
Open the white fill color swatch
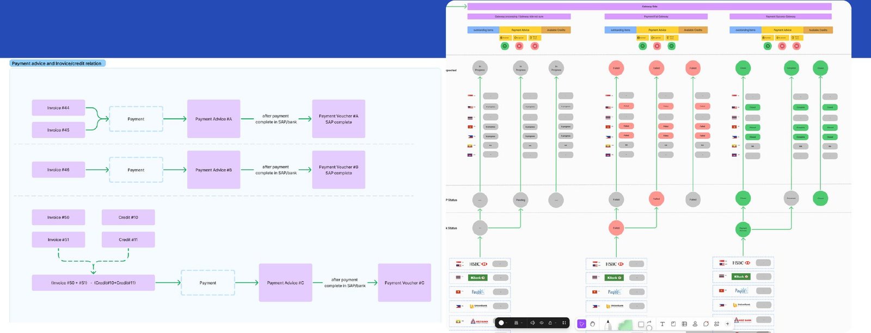(501, 323)
